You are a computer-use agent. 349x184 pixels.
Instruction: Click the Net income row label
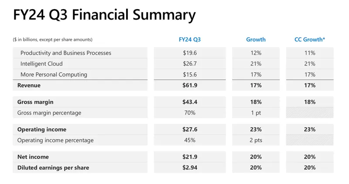coord(33,157)
